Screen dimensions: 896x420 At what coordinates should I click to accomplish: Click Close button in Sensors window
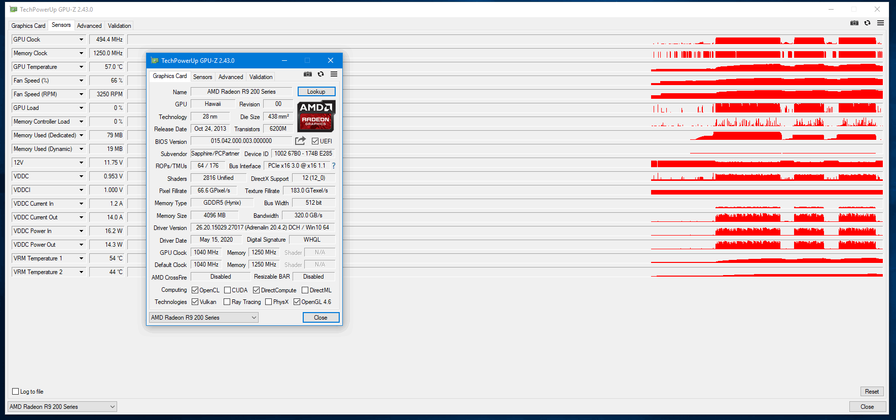click(867, 407)
